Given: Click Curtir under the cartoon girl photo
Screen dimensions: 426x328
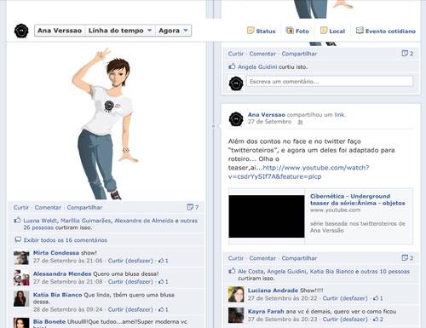Looking at the screenshot, I should (x=21, y=208).
